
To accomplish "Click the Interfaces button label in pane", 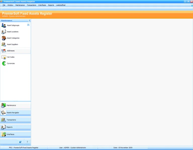I will (11, 134).
